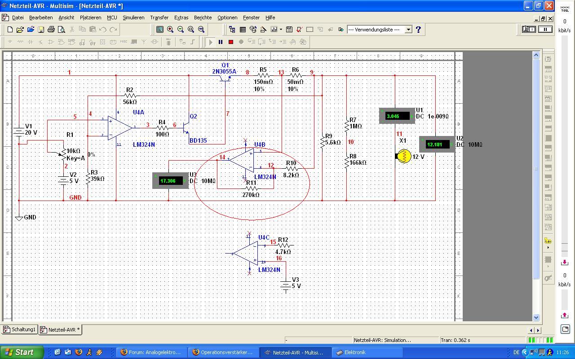Screen dimensions: 575x359
Task: Print the circuit schematic
Action: [x=51, y=30]
